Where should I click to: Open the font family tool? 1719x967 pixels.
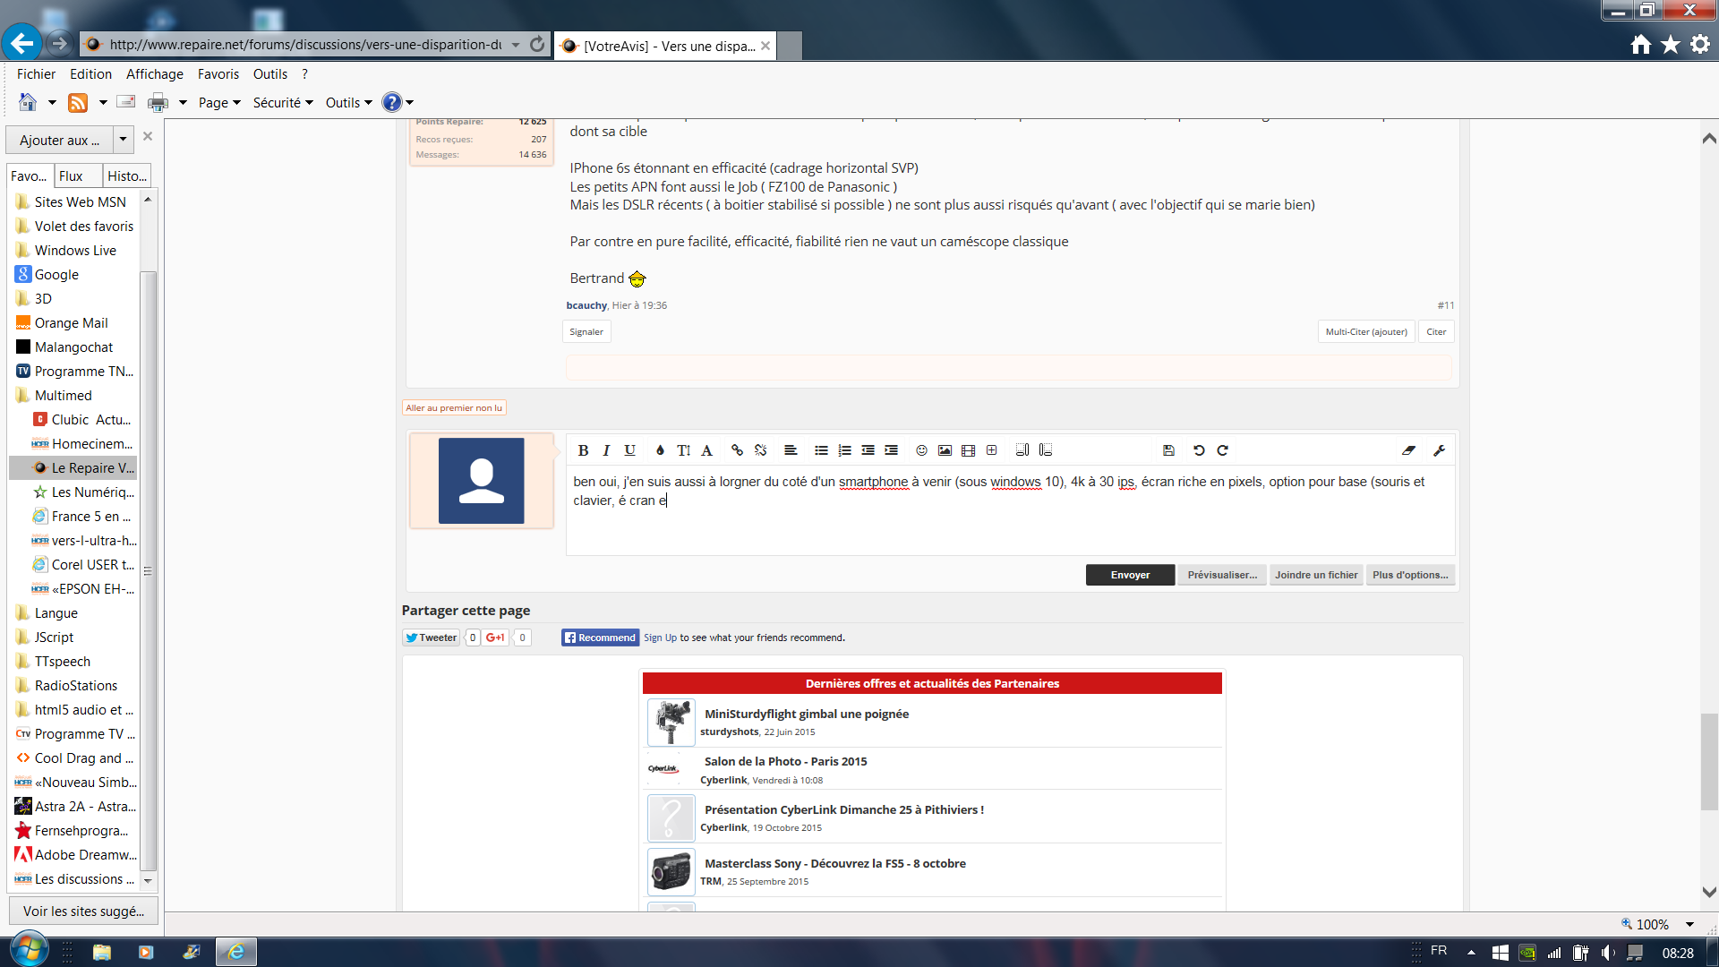pyautogui.click(x=706, y=450)
